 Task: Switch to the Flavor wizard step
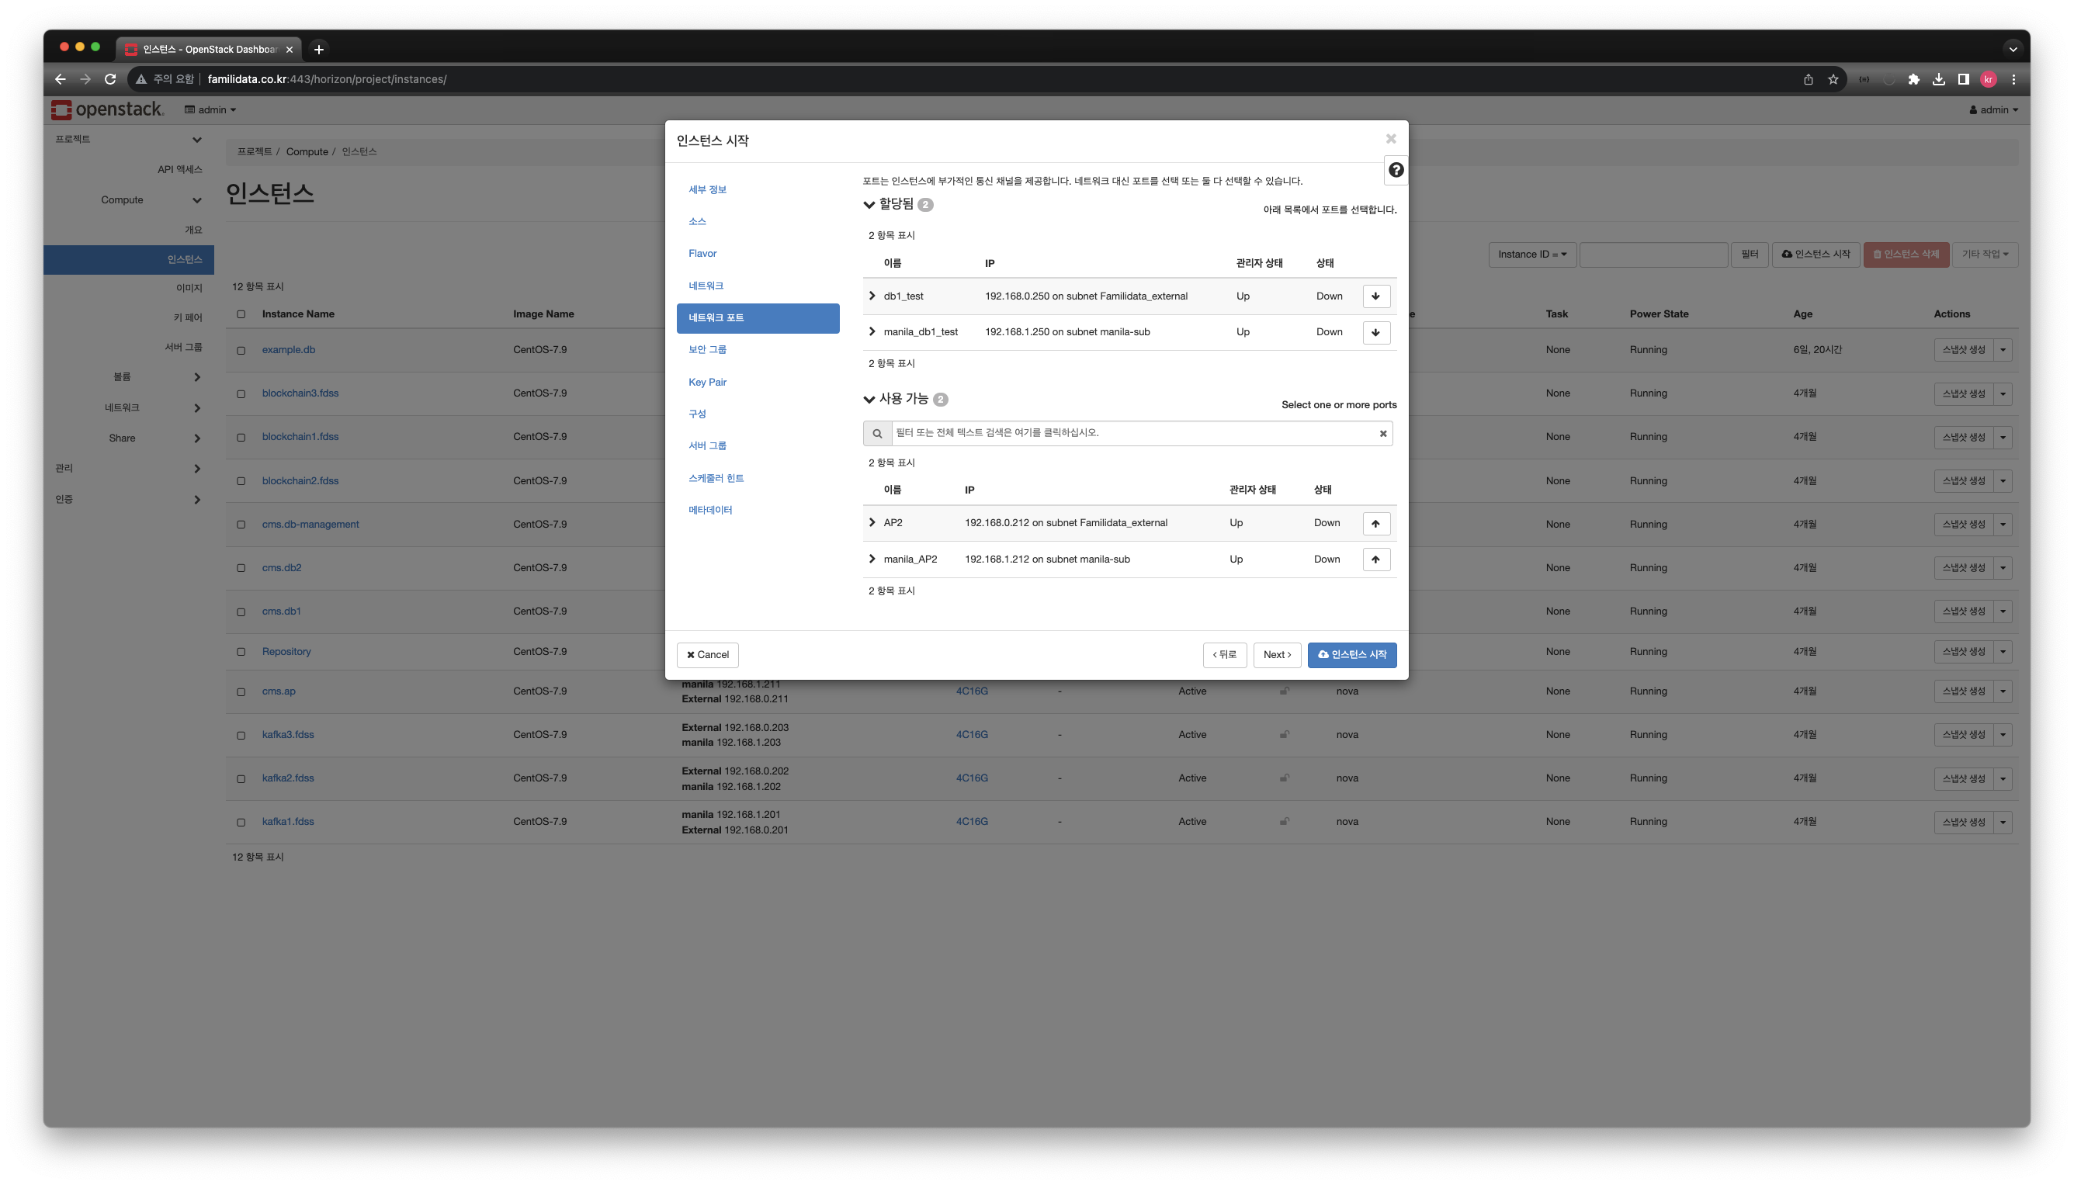click(x=702, y=253)
